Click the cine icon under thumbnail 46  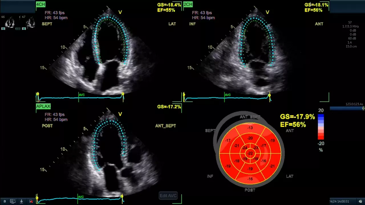pyautogui.click(x=3, y=28)
